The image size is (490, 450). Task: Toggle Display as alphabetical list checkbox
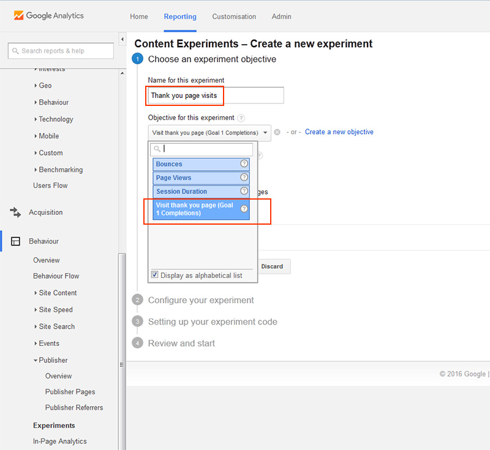pyautogui.click(x=155, y=274)
